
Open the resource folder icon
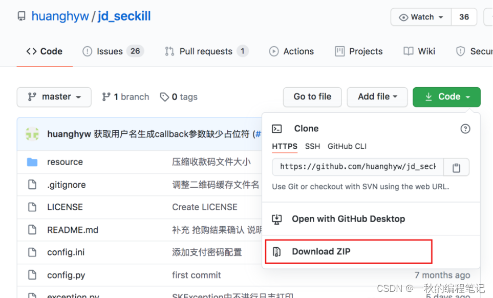(x=32, y=162)
